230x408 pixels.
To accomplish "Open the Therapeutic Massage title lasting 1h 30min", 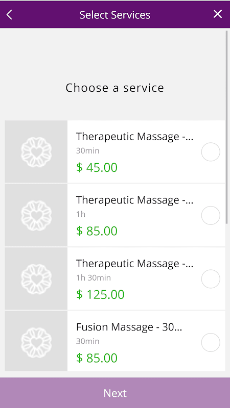I will coord(134,264).
